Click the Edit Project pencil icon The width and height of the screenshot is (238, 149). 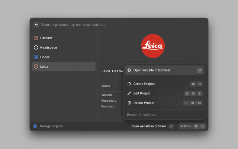coord(129,93)
